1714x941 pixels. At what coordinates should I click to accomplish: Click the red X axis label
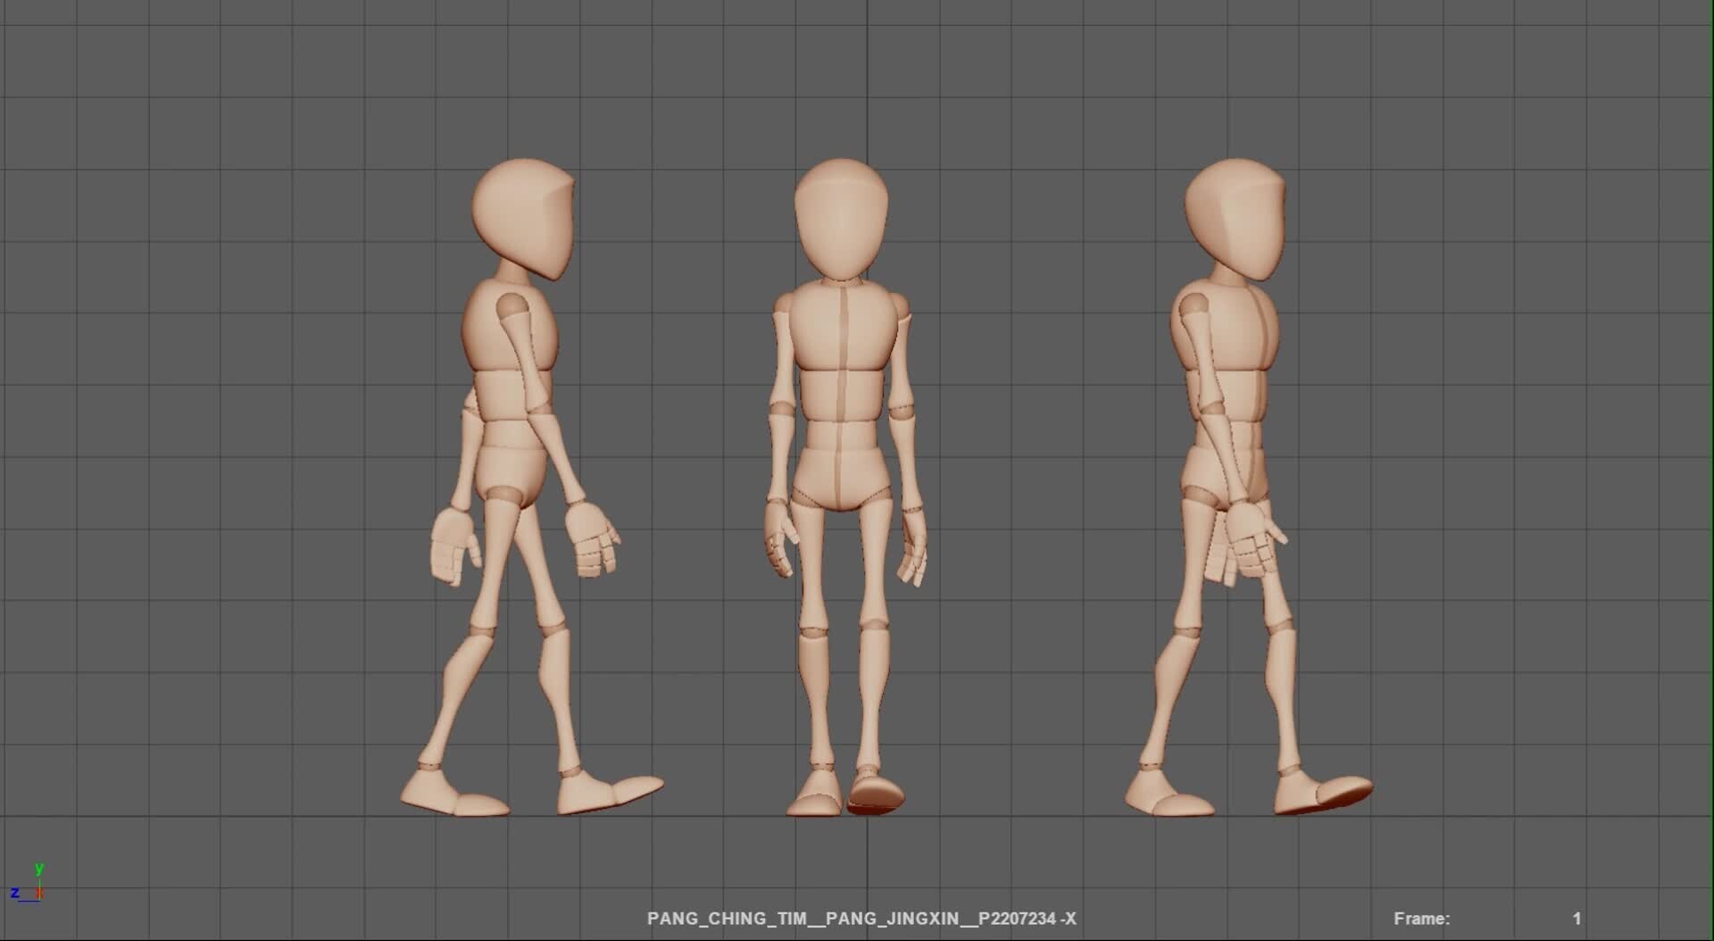pyautogui.click(x=39, y=893)
